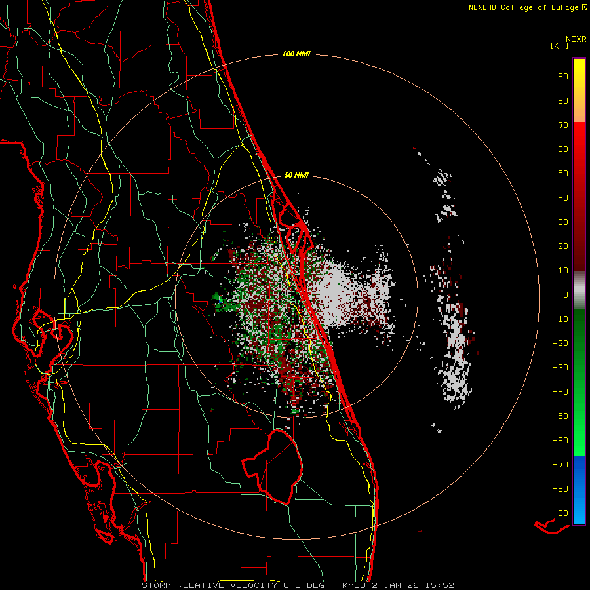Select the 0 scale value
The width and height of the screenshot is (590, 590).
(566, 294)
